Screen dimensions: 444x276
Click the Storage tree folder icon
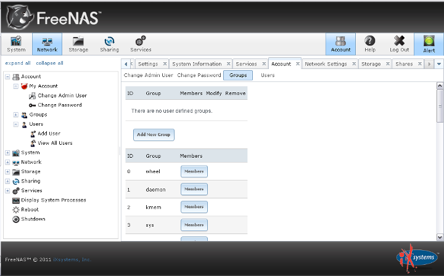pyautogui.click(x=16, y=172)
